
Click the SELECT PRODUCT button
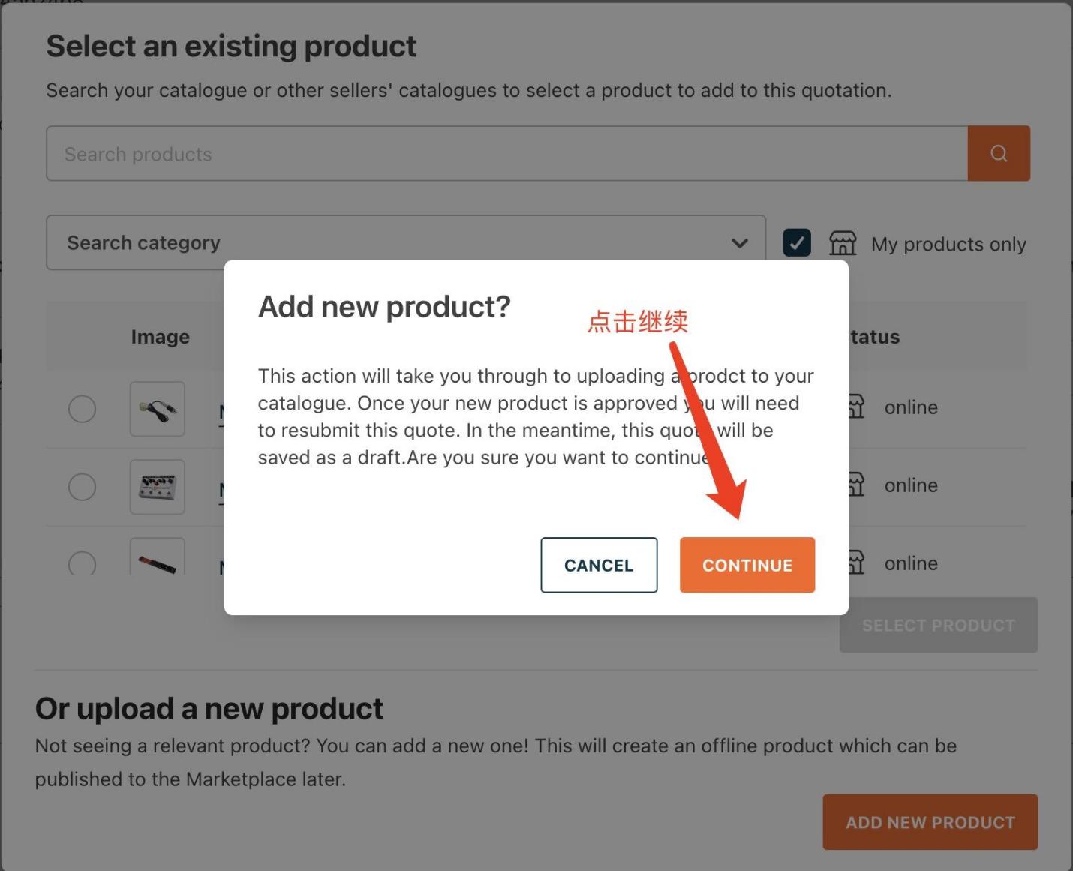click(x=938, y=625)
